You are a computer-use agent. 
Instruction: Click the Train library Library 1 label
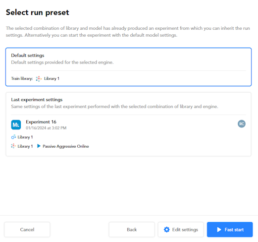[52, 78]
